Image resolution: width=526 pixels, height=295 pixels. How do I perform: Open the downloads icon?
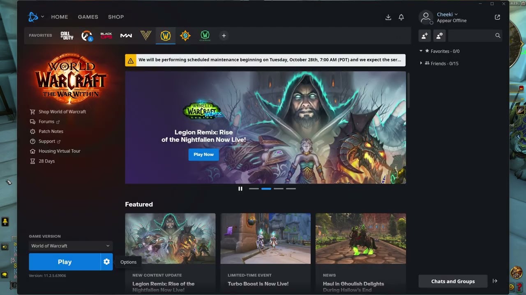coord(388,17)
